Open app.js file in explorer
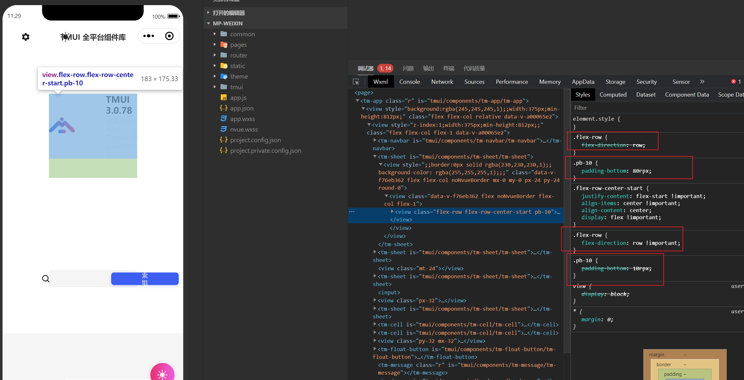 point(238,98)
